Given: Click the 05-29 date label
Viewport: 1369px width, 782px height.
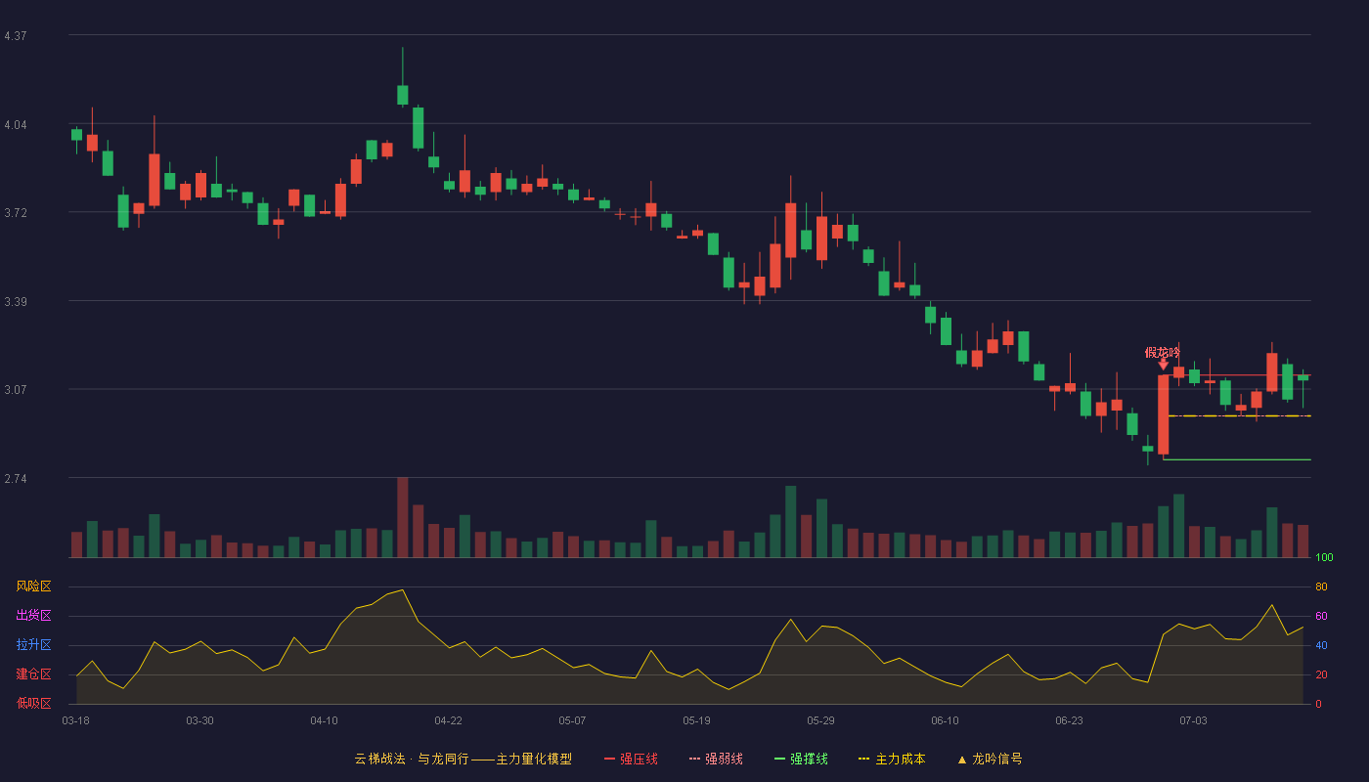Looking at the screenshot, I should [x=820, y=720].
